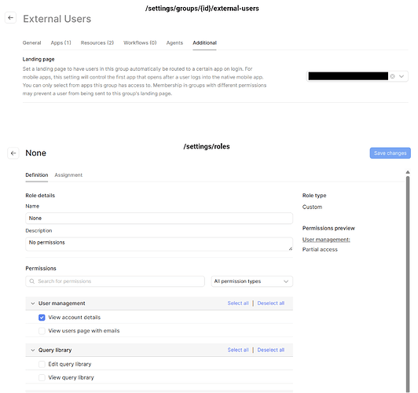Switch to the Assignment tab
Viewport: 418px width, 393px height.
(x=68, y=175)
